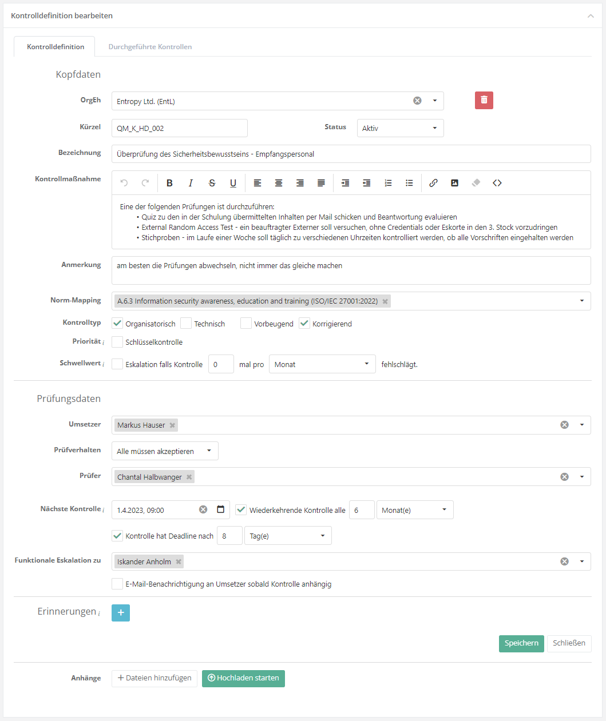
Task: Open calendar picker for Nächste Kontrolle
Action: coord(221,509)
